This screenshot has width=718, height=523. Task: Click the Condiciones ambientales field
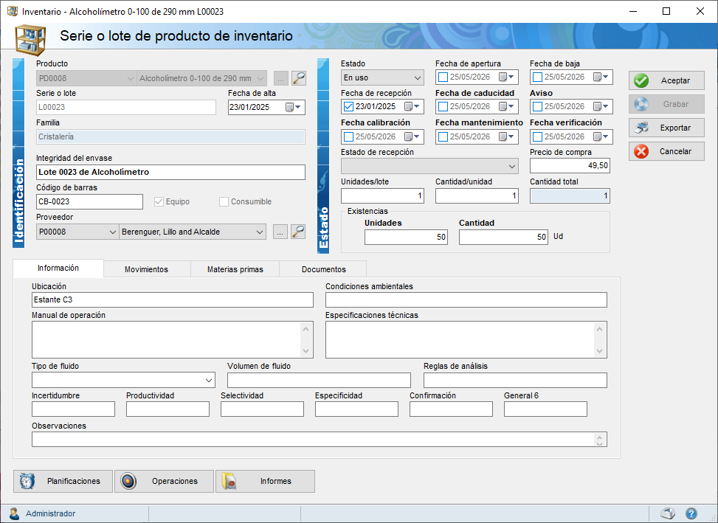coord(466,299)
